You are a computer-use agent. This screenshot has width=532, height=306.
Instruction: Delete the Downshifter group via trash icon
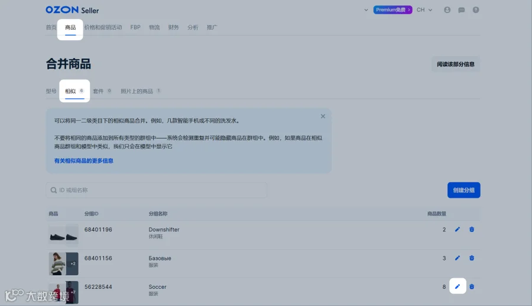click(x=472, y=230)
